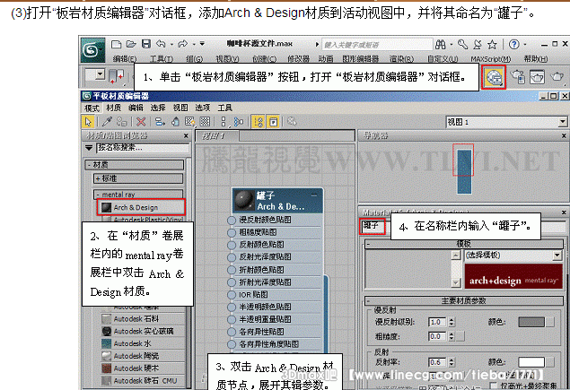Click the Render Production teapot icon
The width and height of the screenshot is (570, 390).
tap(557, 76)
